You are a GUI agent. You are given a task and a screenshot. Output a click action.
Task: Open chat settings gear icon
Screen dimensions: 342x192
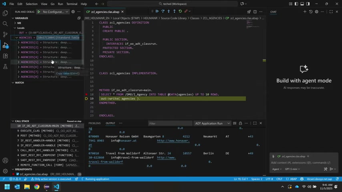pyautogui.click(x=316, y=12)
